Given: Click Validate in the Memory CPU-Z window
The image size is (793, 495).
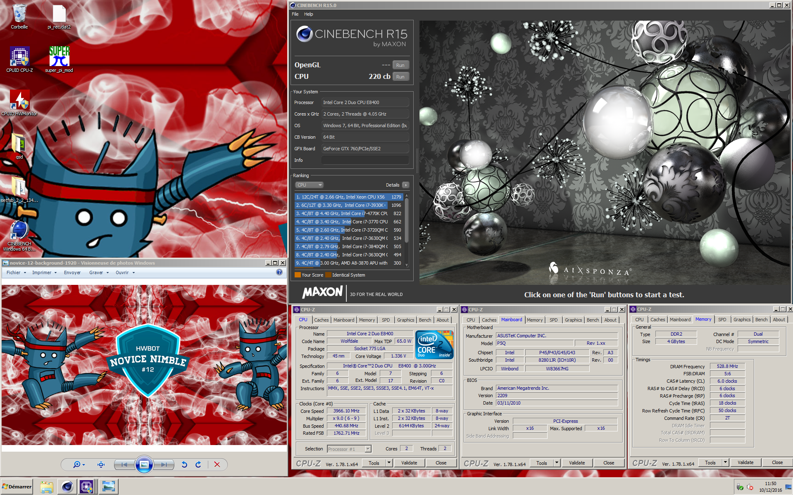Looking at the screenshot, I should (x=745, y=462).
